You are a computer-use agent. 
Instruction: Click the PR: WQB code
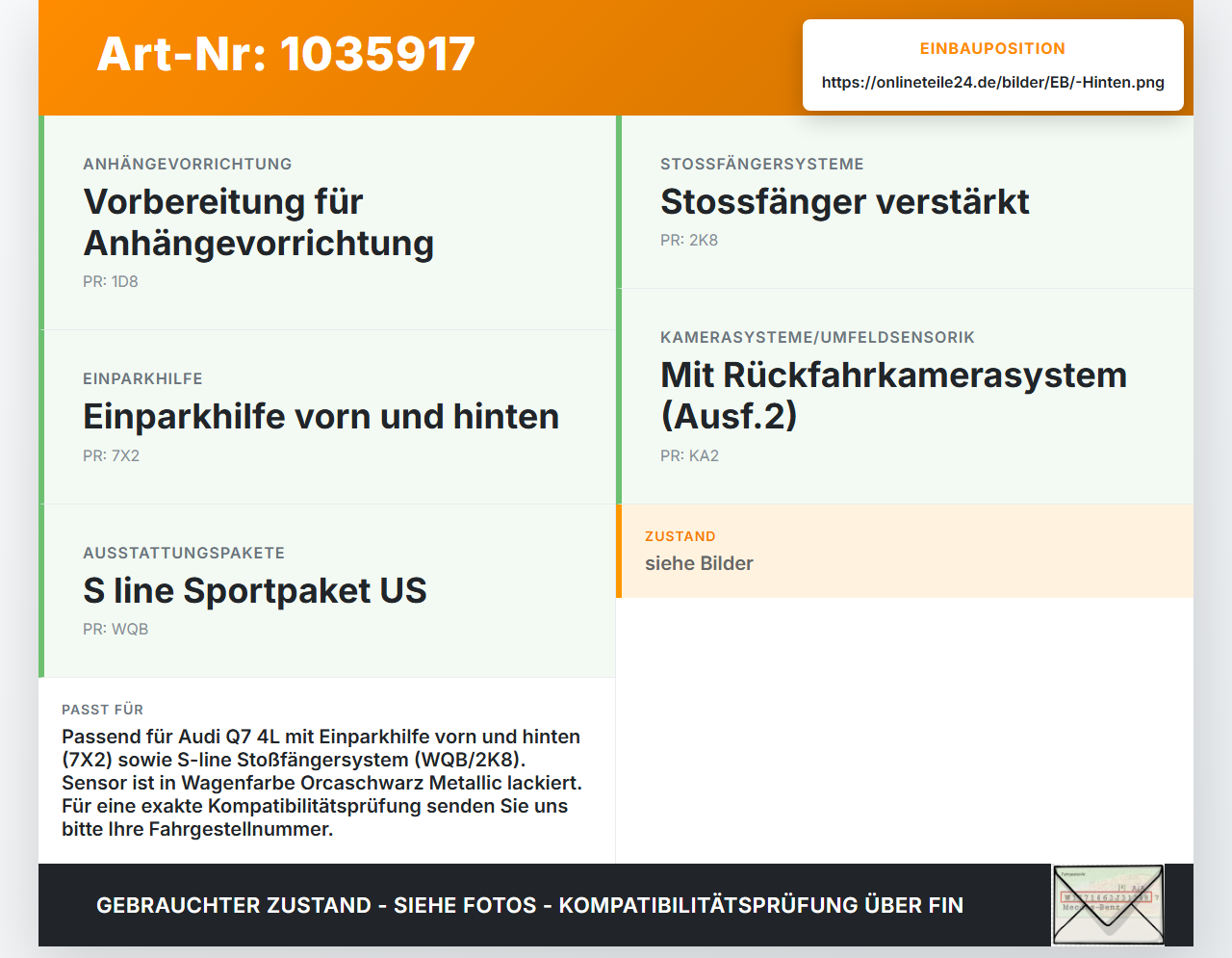115,629
